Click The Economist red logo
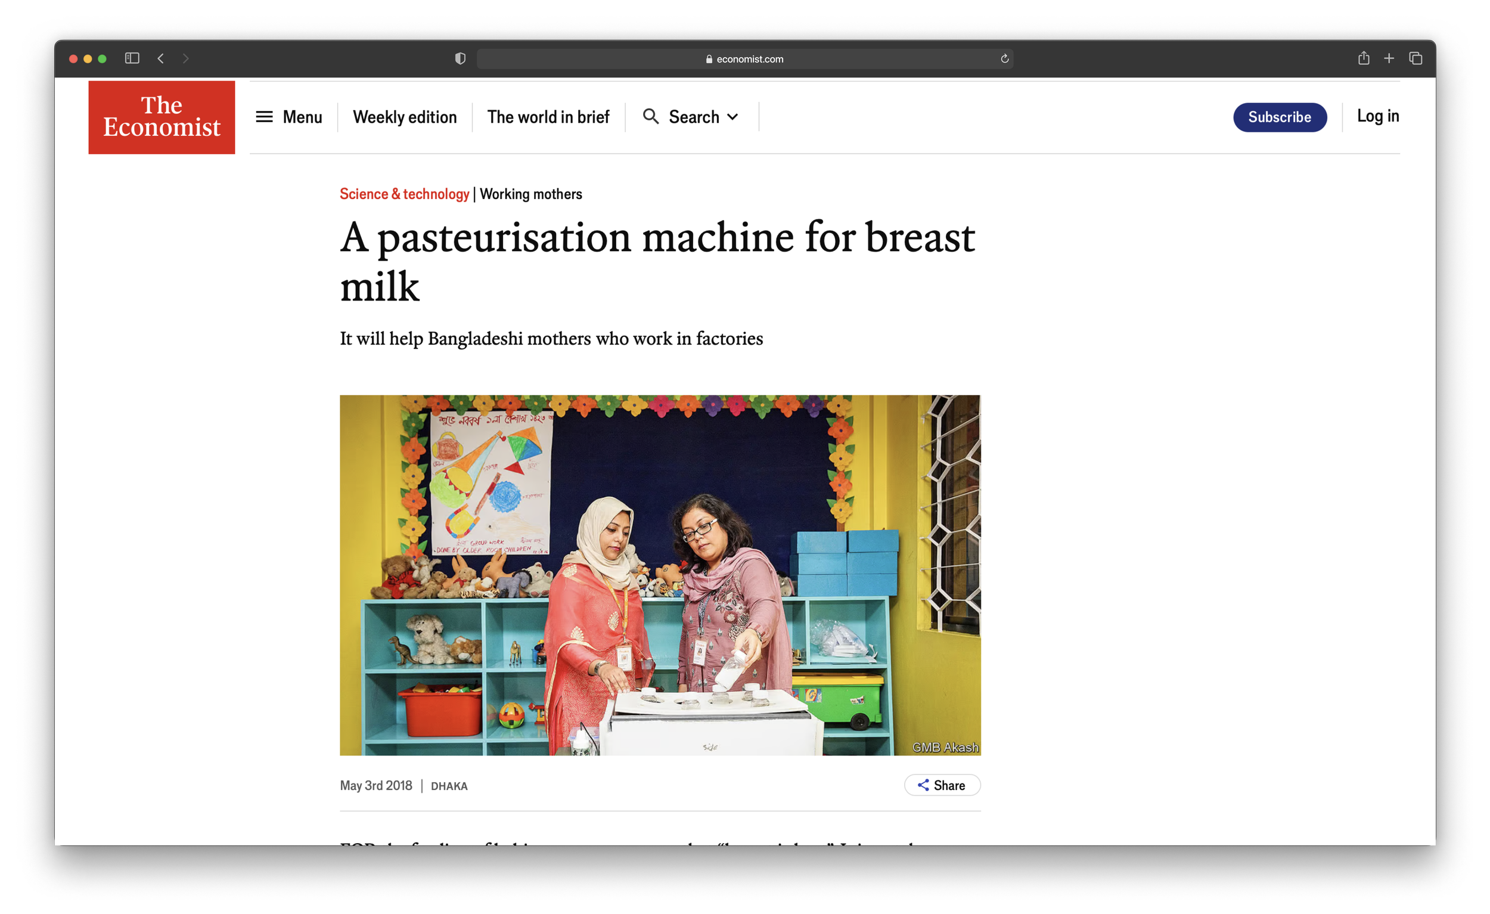This screenshot has width=1490, height=914. (x=162, y=117)
